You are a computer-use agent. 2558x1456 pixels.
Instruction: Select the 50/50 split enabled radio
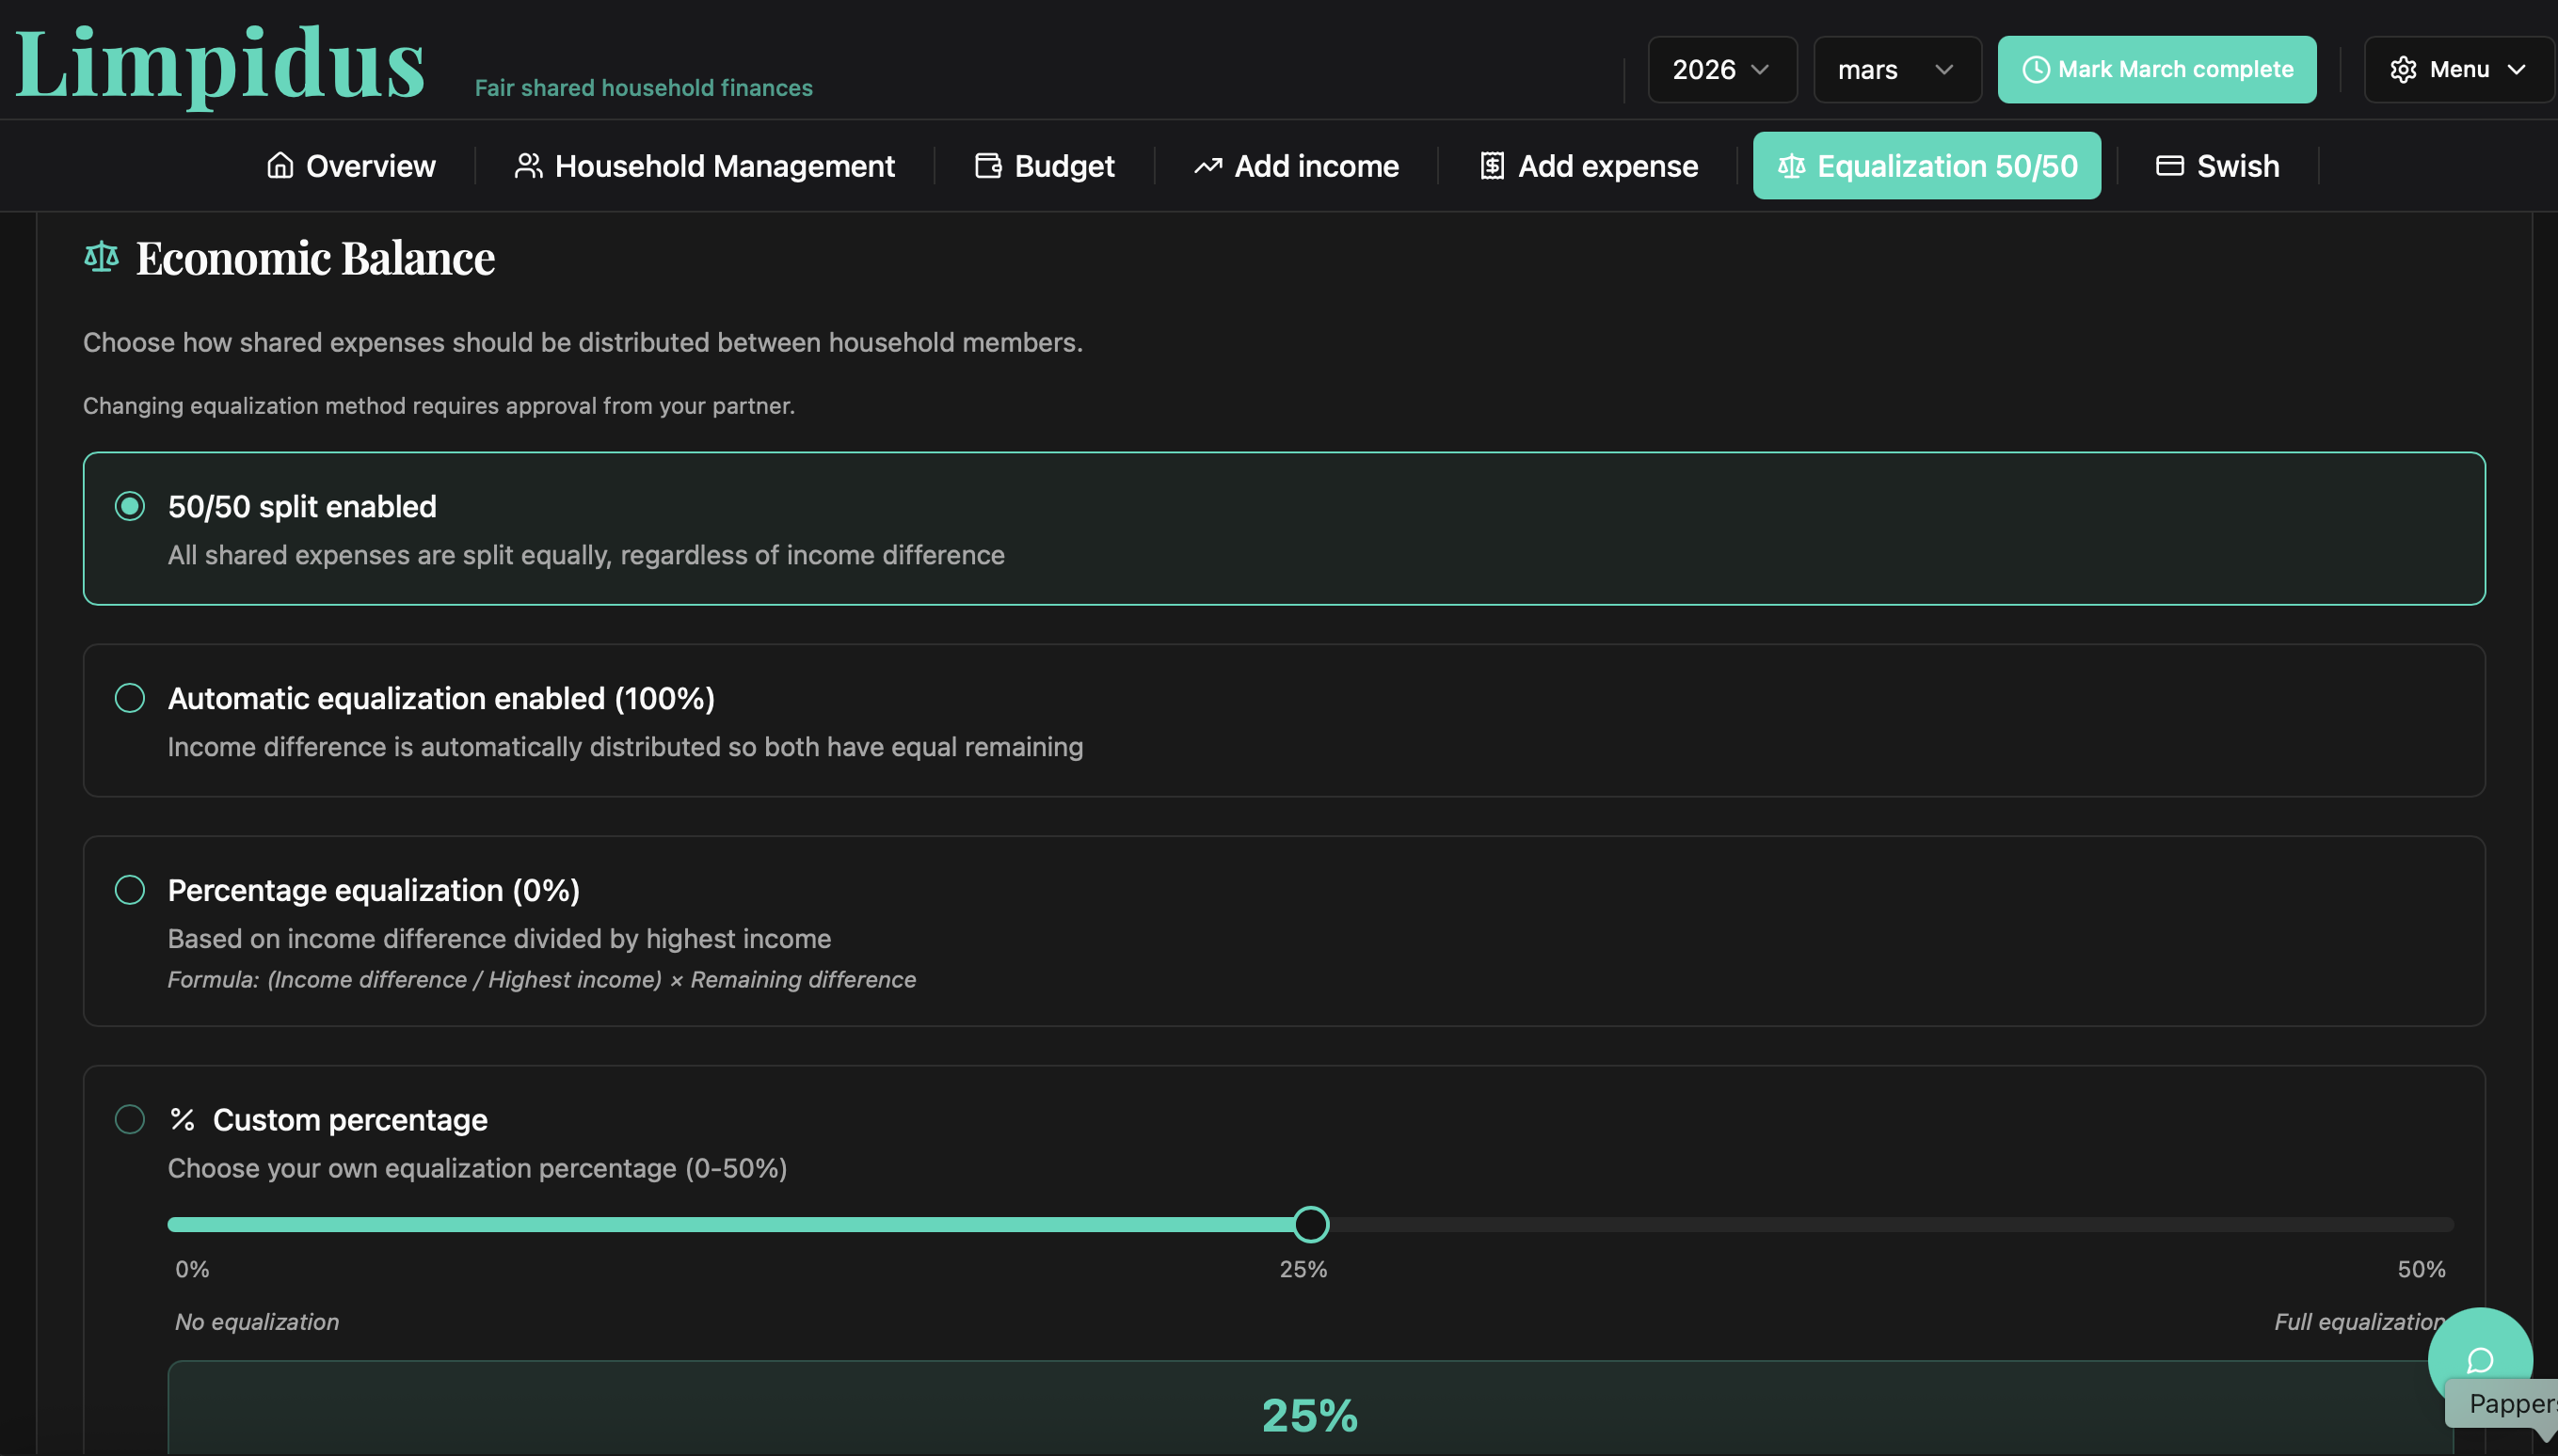tap(130, 506)
